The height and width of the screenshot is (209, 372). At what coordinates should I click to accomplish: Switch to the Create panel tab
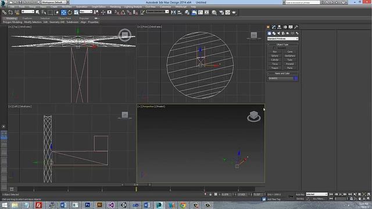269,27
